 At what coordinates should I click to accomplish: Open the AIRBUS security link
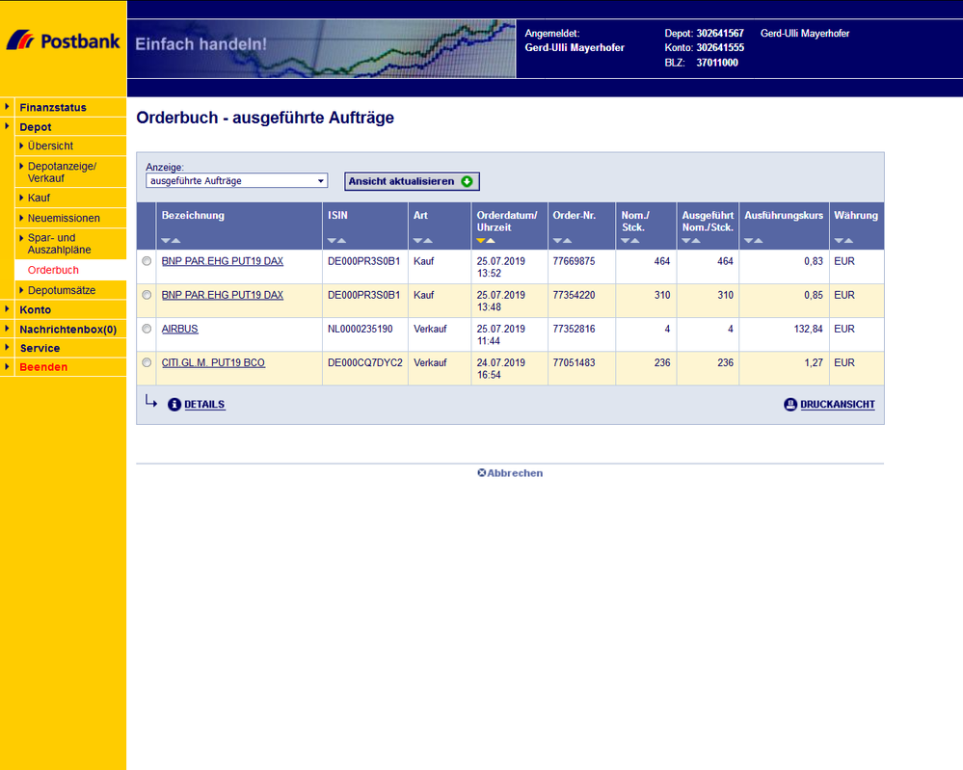coord(179,329)
